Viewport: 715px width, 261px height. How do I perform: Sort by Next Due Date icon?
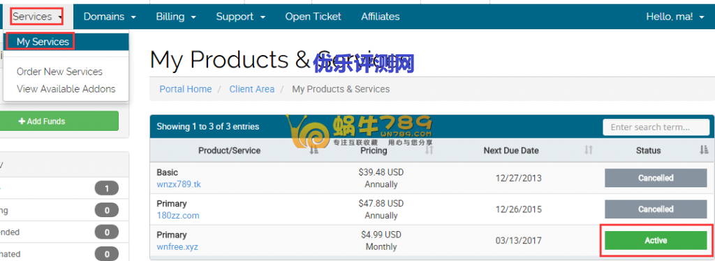[589, 150]
